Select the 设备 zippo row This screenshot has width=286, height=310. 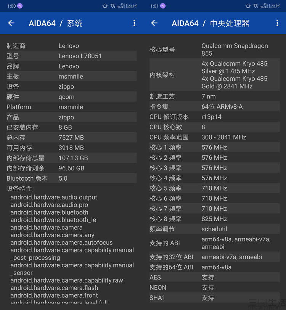[72, 87]
